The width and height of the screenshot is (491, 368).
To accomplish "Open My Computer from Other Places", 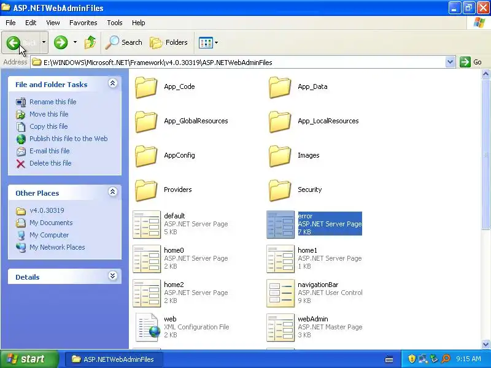I will (49, 235).
